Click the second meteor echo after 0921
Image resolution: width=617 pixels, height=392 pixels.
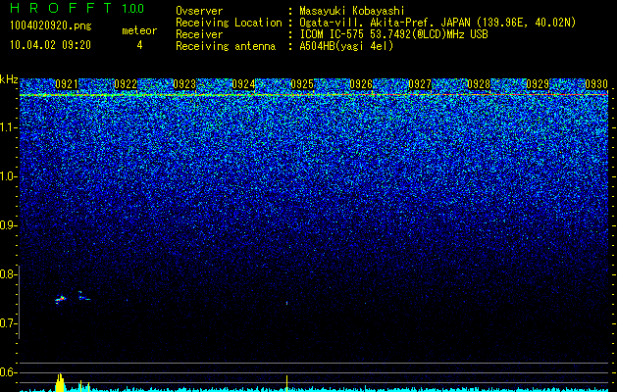pos(83,296)
